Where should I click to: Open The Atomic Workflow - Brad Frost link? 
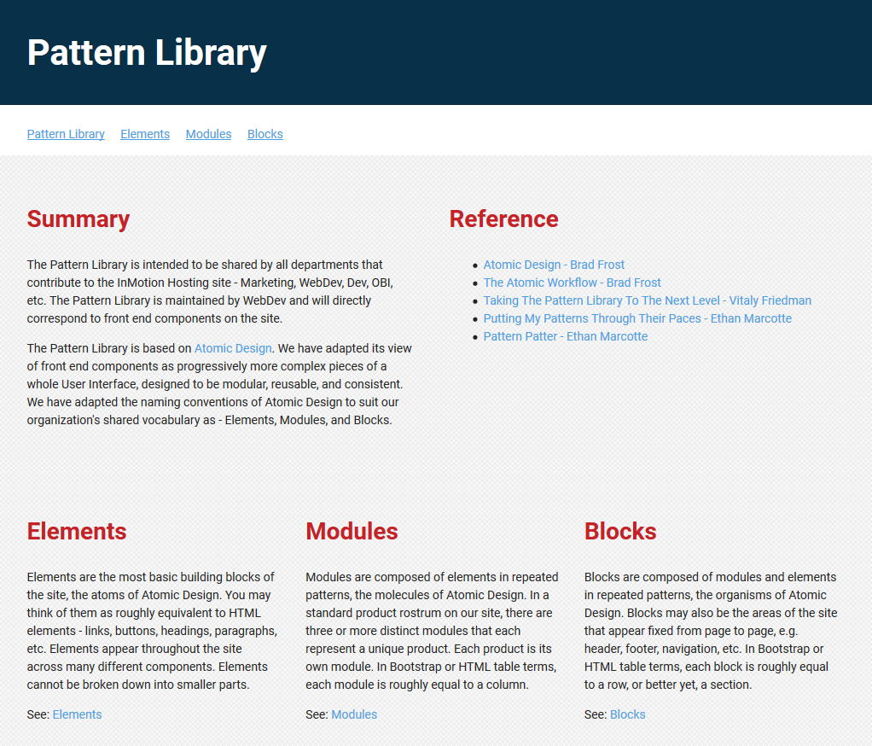pyautogui.click(x=572, y=283)
